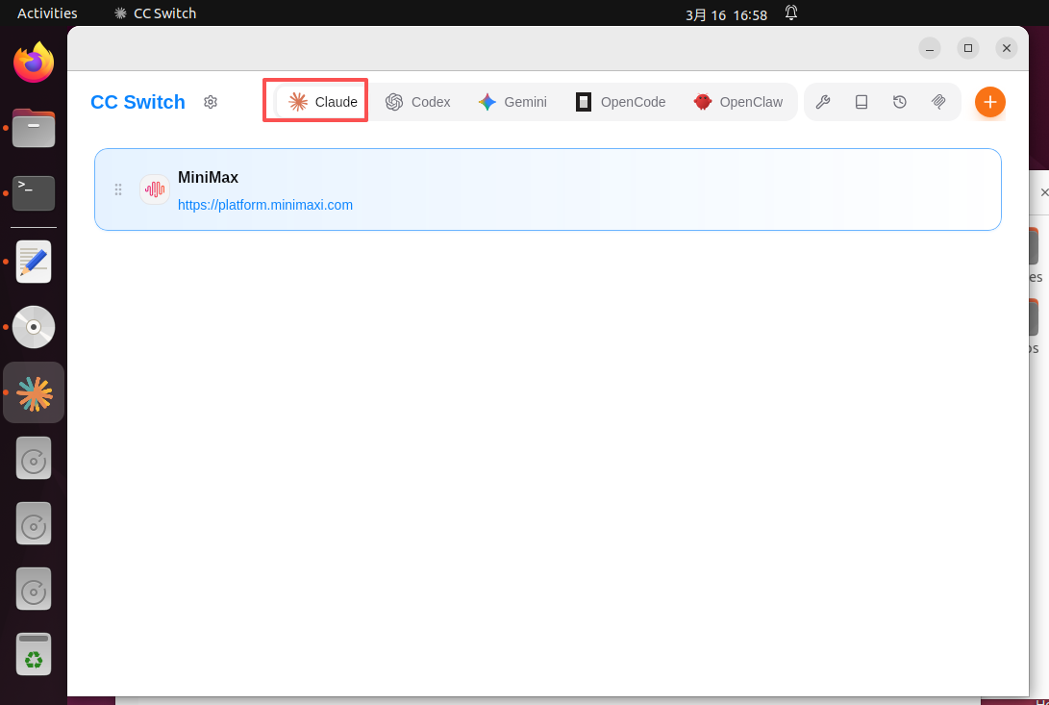Launch Firefox from the dock
This screenshot has width=1049, height=705.
34,63
